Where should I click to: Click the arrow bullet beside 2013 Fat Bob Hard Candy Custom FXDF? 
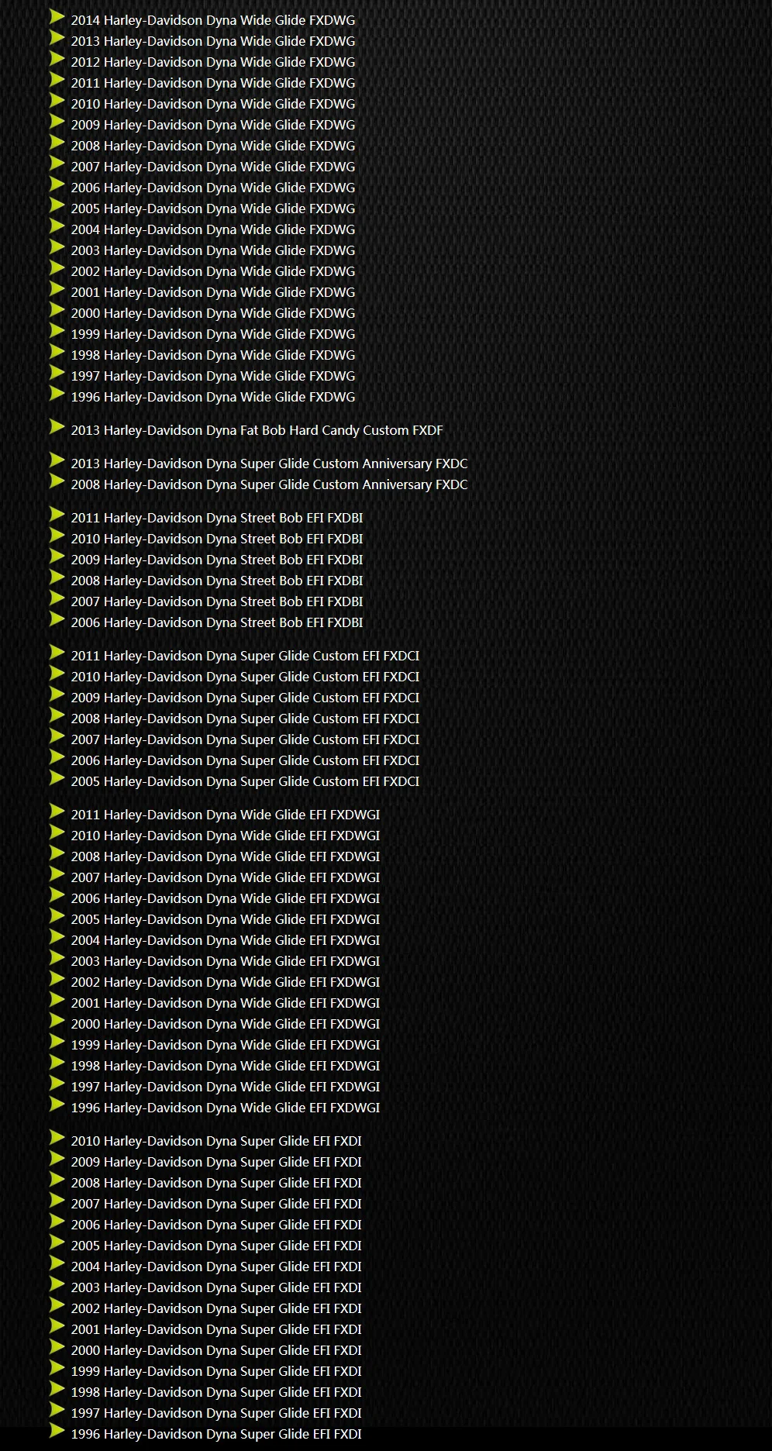(57, 426)
